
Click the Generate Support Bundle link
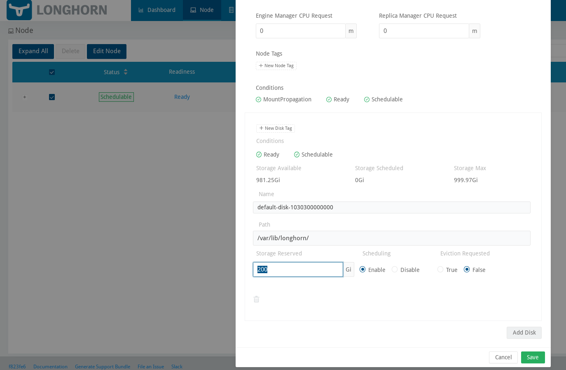pos(103,367)
